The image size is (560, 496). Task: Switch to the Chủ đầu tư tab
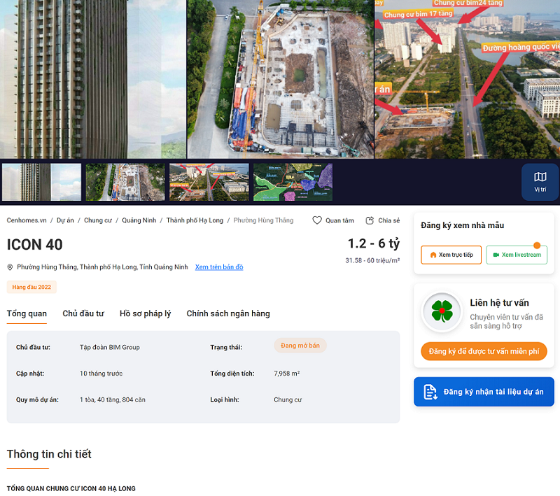[x=83, y=313]
